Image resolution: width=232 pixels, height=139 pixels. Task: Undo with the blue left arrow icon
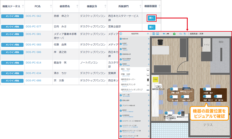164,34
